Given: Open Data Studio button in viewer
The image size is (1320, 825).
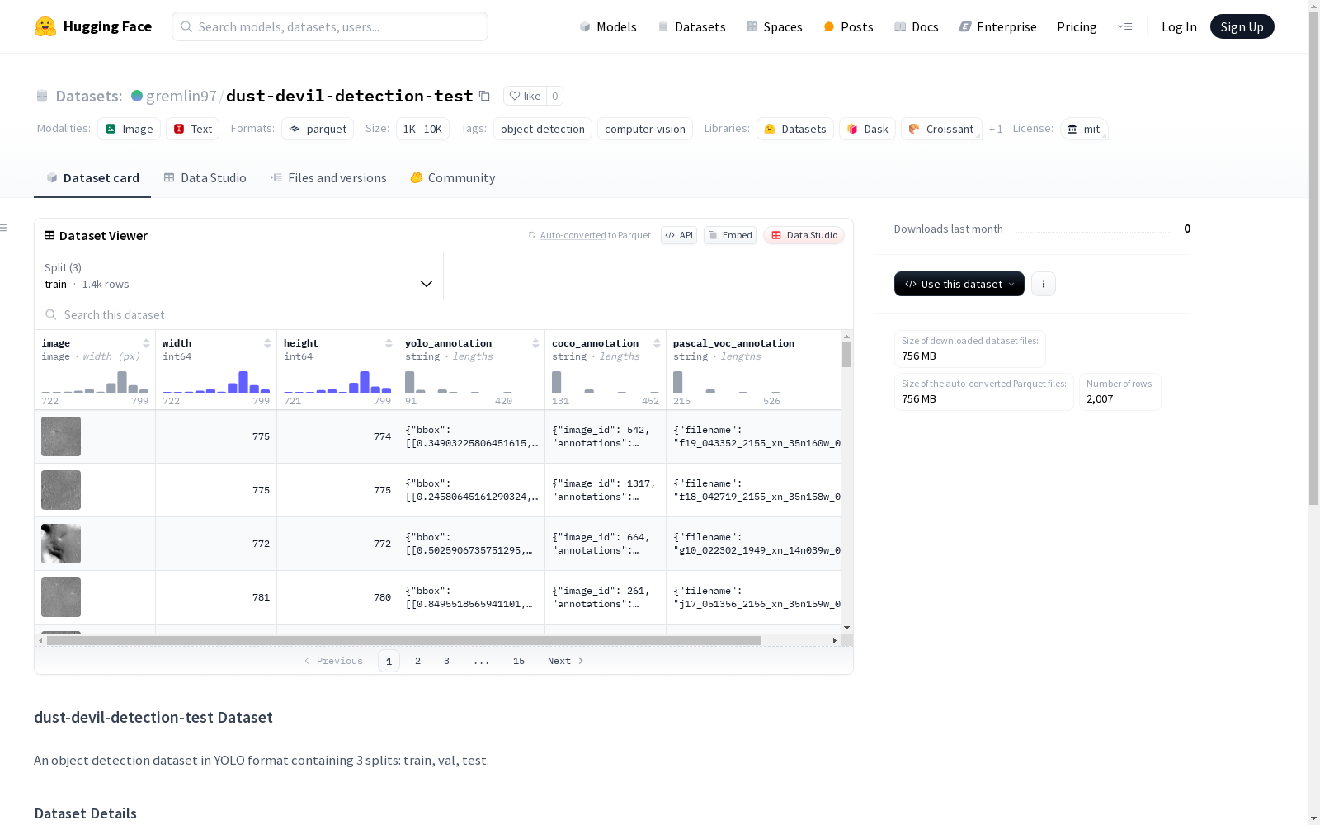Looking at the screenshot, I should point(804,235).
